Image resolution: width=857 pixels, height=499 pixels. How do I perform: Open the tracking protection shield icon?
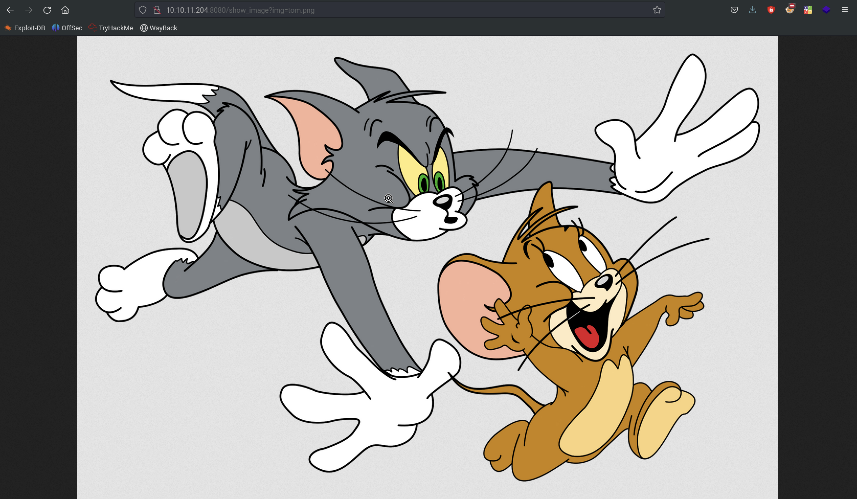(x=142, y=10)
